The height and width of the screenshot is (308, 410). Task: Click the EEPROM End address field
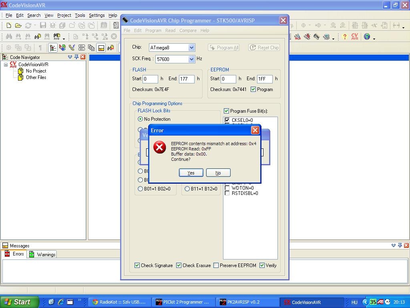coord(265,79)
